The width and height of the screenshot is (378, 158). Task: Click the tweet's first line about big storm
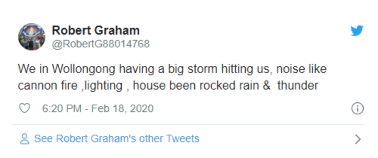pyautogui.click(x=172, y=69)
